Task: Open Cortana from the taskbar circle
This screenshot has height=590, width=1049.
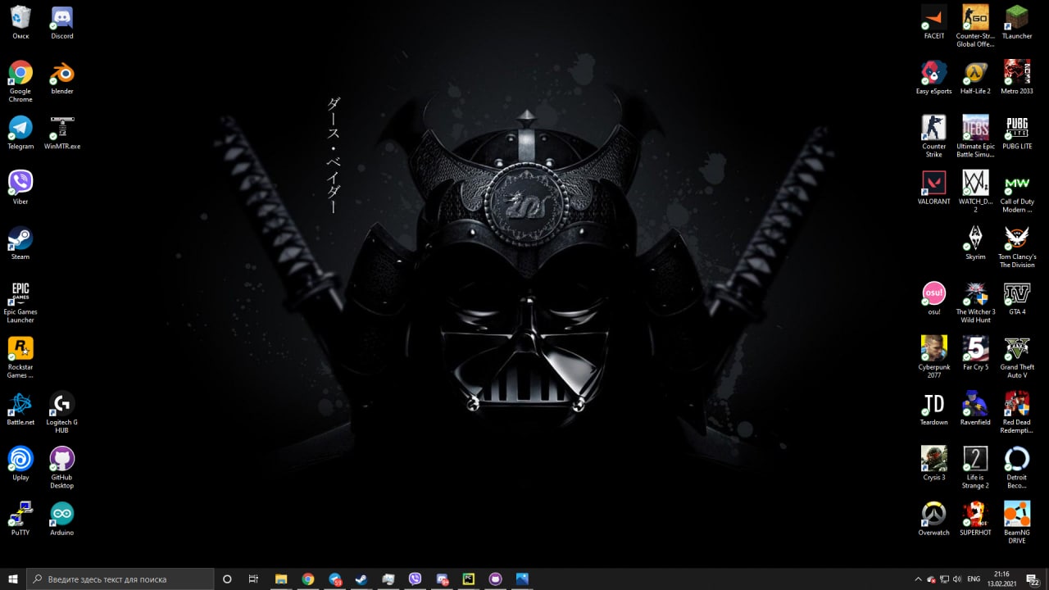Action: click(x=227, y=579)
